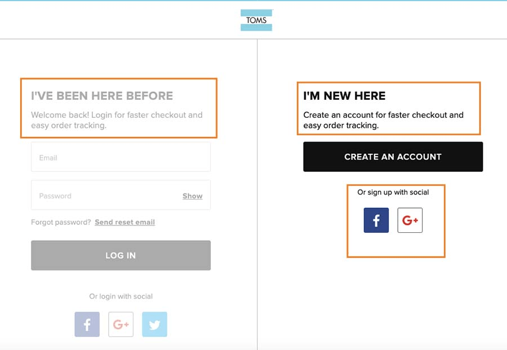Image resolution: width=507 pixels, height=350 pixels.
Task: Open Facebook signup under Or sign up with social
Action: tap(376, 220)
